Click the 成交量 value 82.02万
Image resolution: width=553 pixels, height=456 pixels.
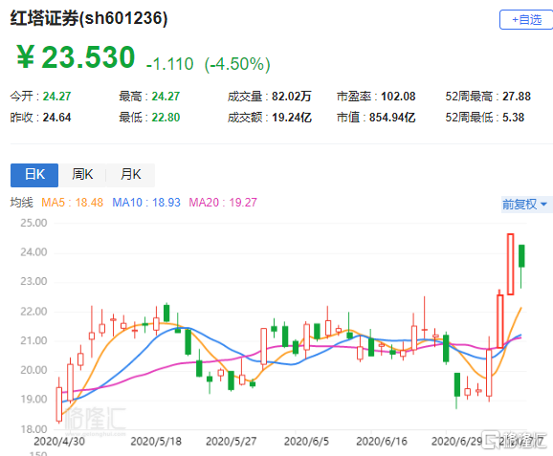[x=291, y=97]
